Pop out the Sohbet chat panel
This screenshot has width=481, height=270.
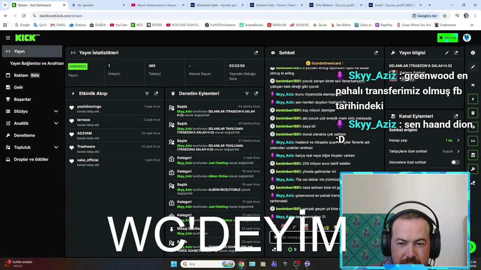(x=376, y=53)
